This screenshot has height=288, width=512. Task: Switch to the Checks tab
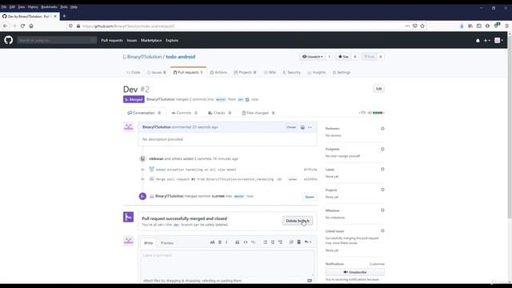coord(219,113)
